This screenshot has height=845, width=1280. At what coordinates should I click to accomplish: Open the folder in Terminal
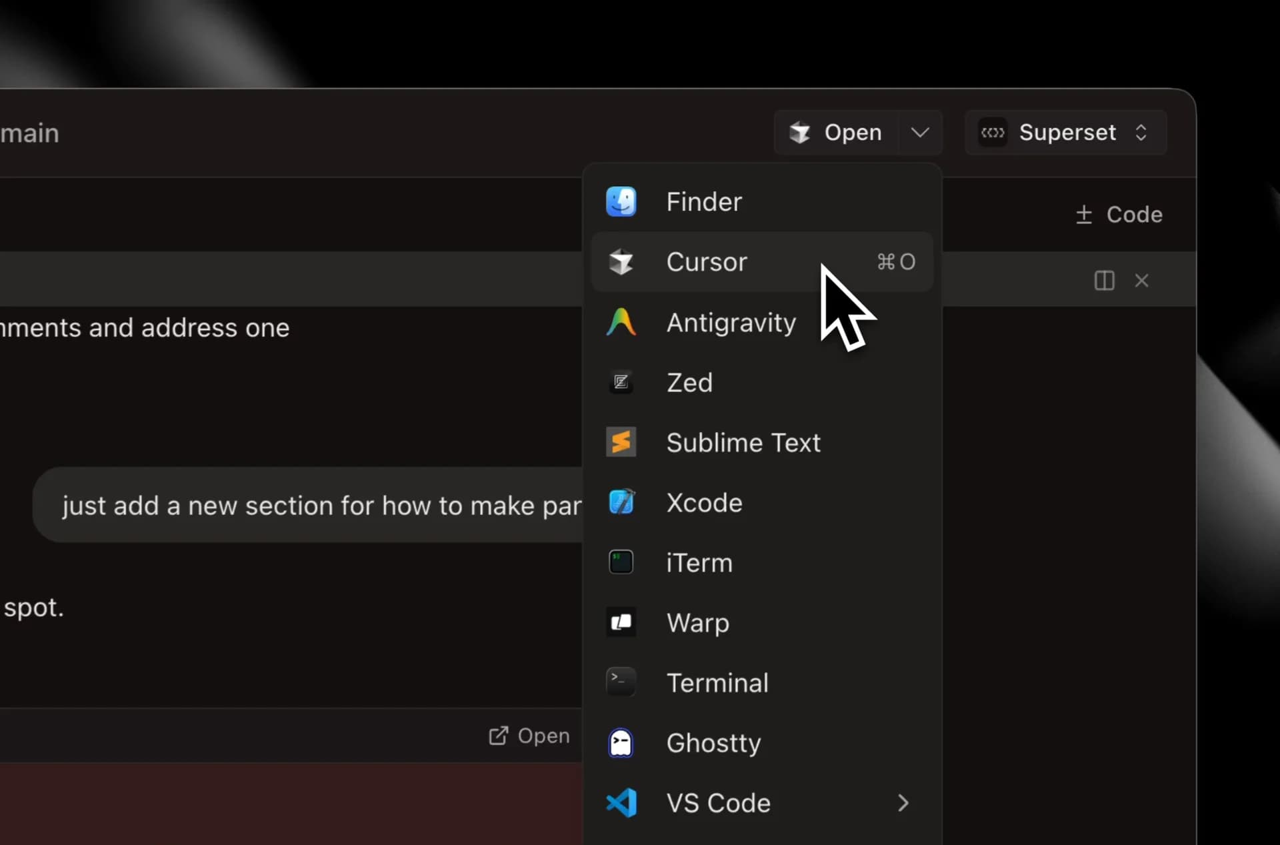[x=718, y=682]
